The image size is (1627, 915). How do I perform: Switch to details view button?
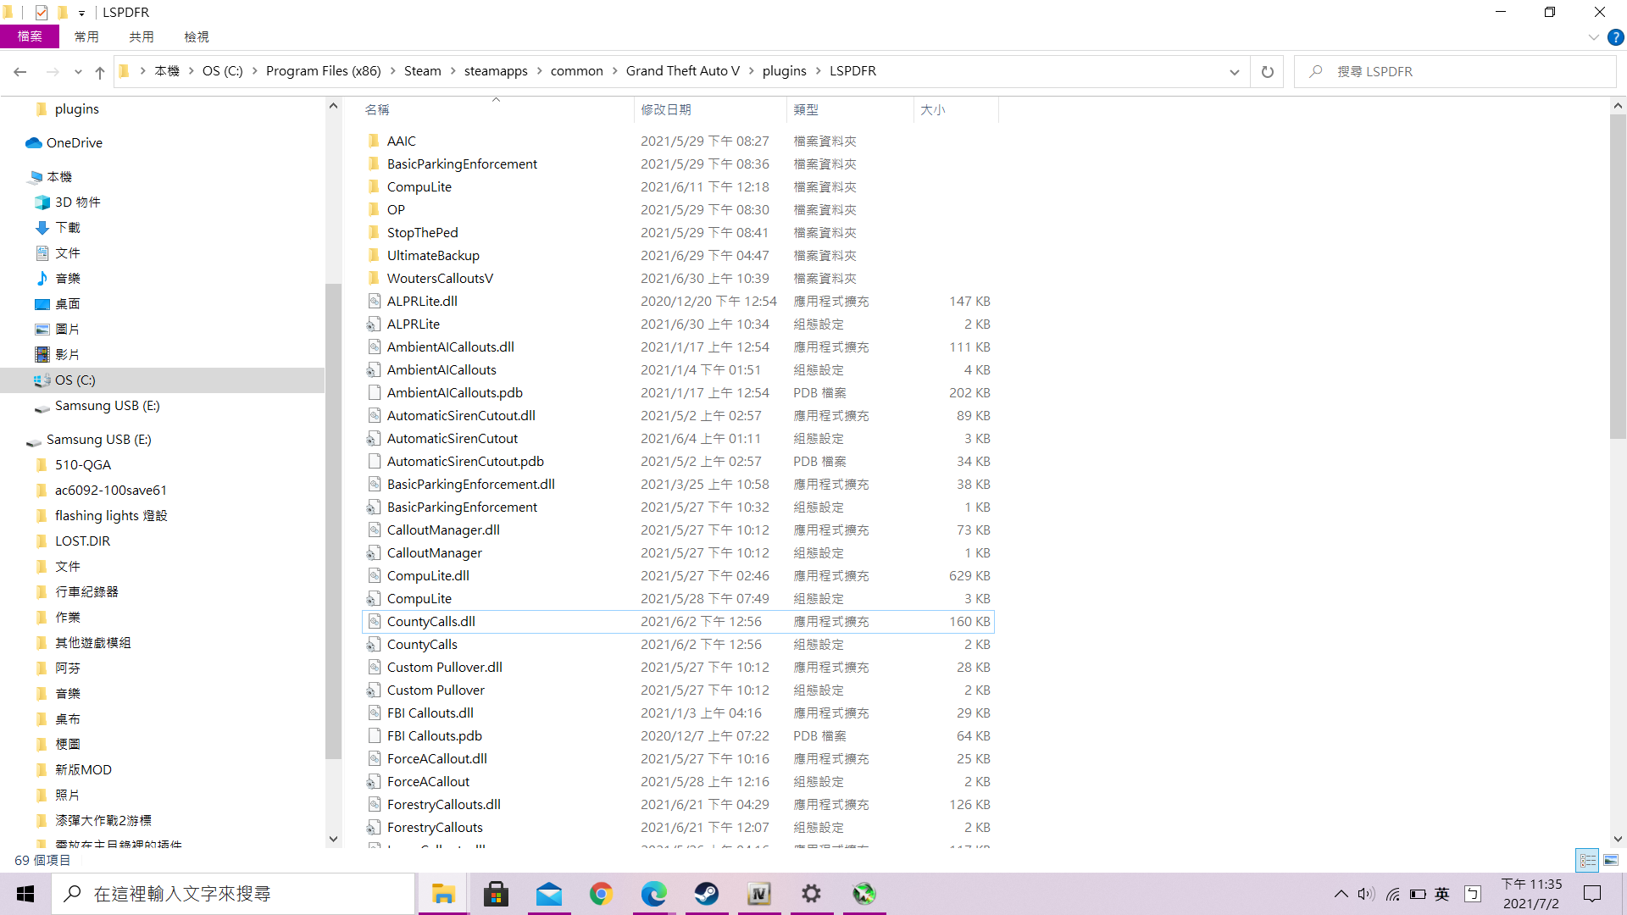coord(1587,860)
